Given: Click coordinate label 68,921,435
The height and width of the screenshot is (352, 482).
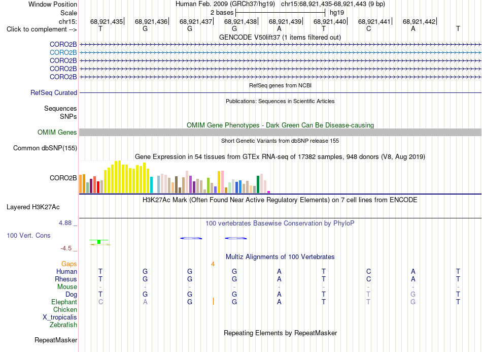Looking at the screenshot, I should pyautogui.click(x=107, y=21).
